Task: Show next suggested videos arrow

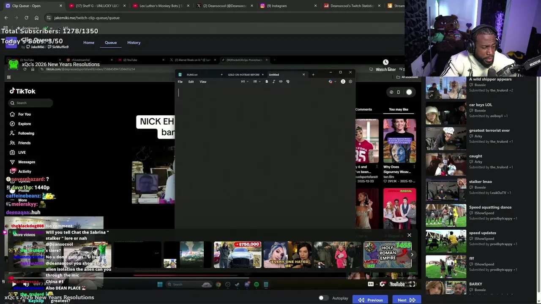Action: coord(412,255)
